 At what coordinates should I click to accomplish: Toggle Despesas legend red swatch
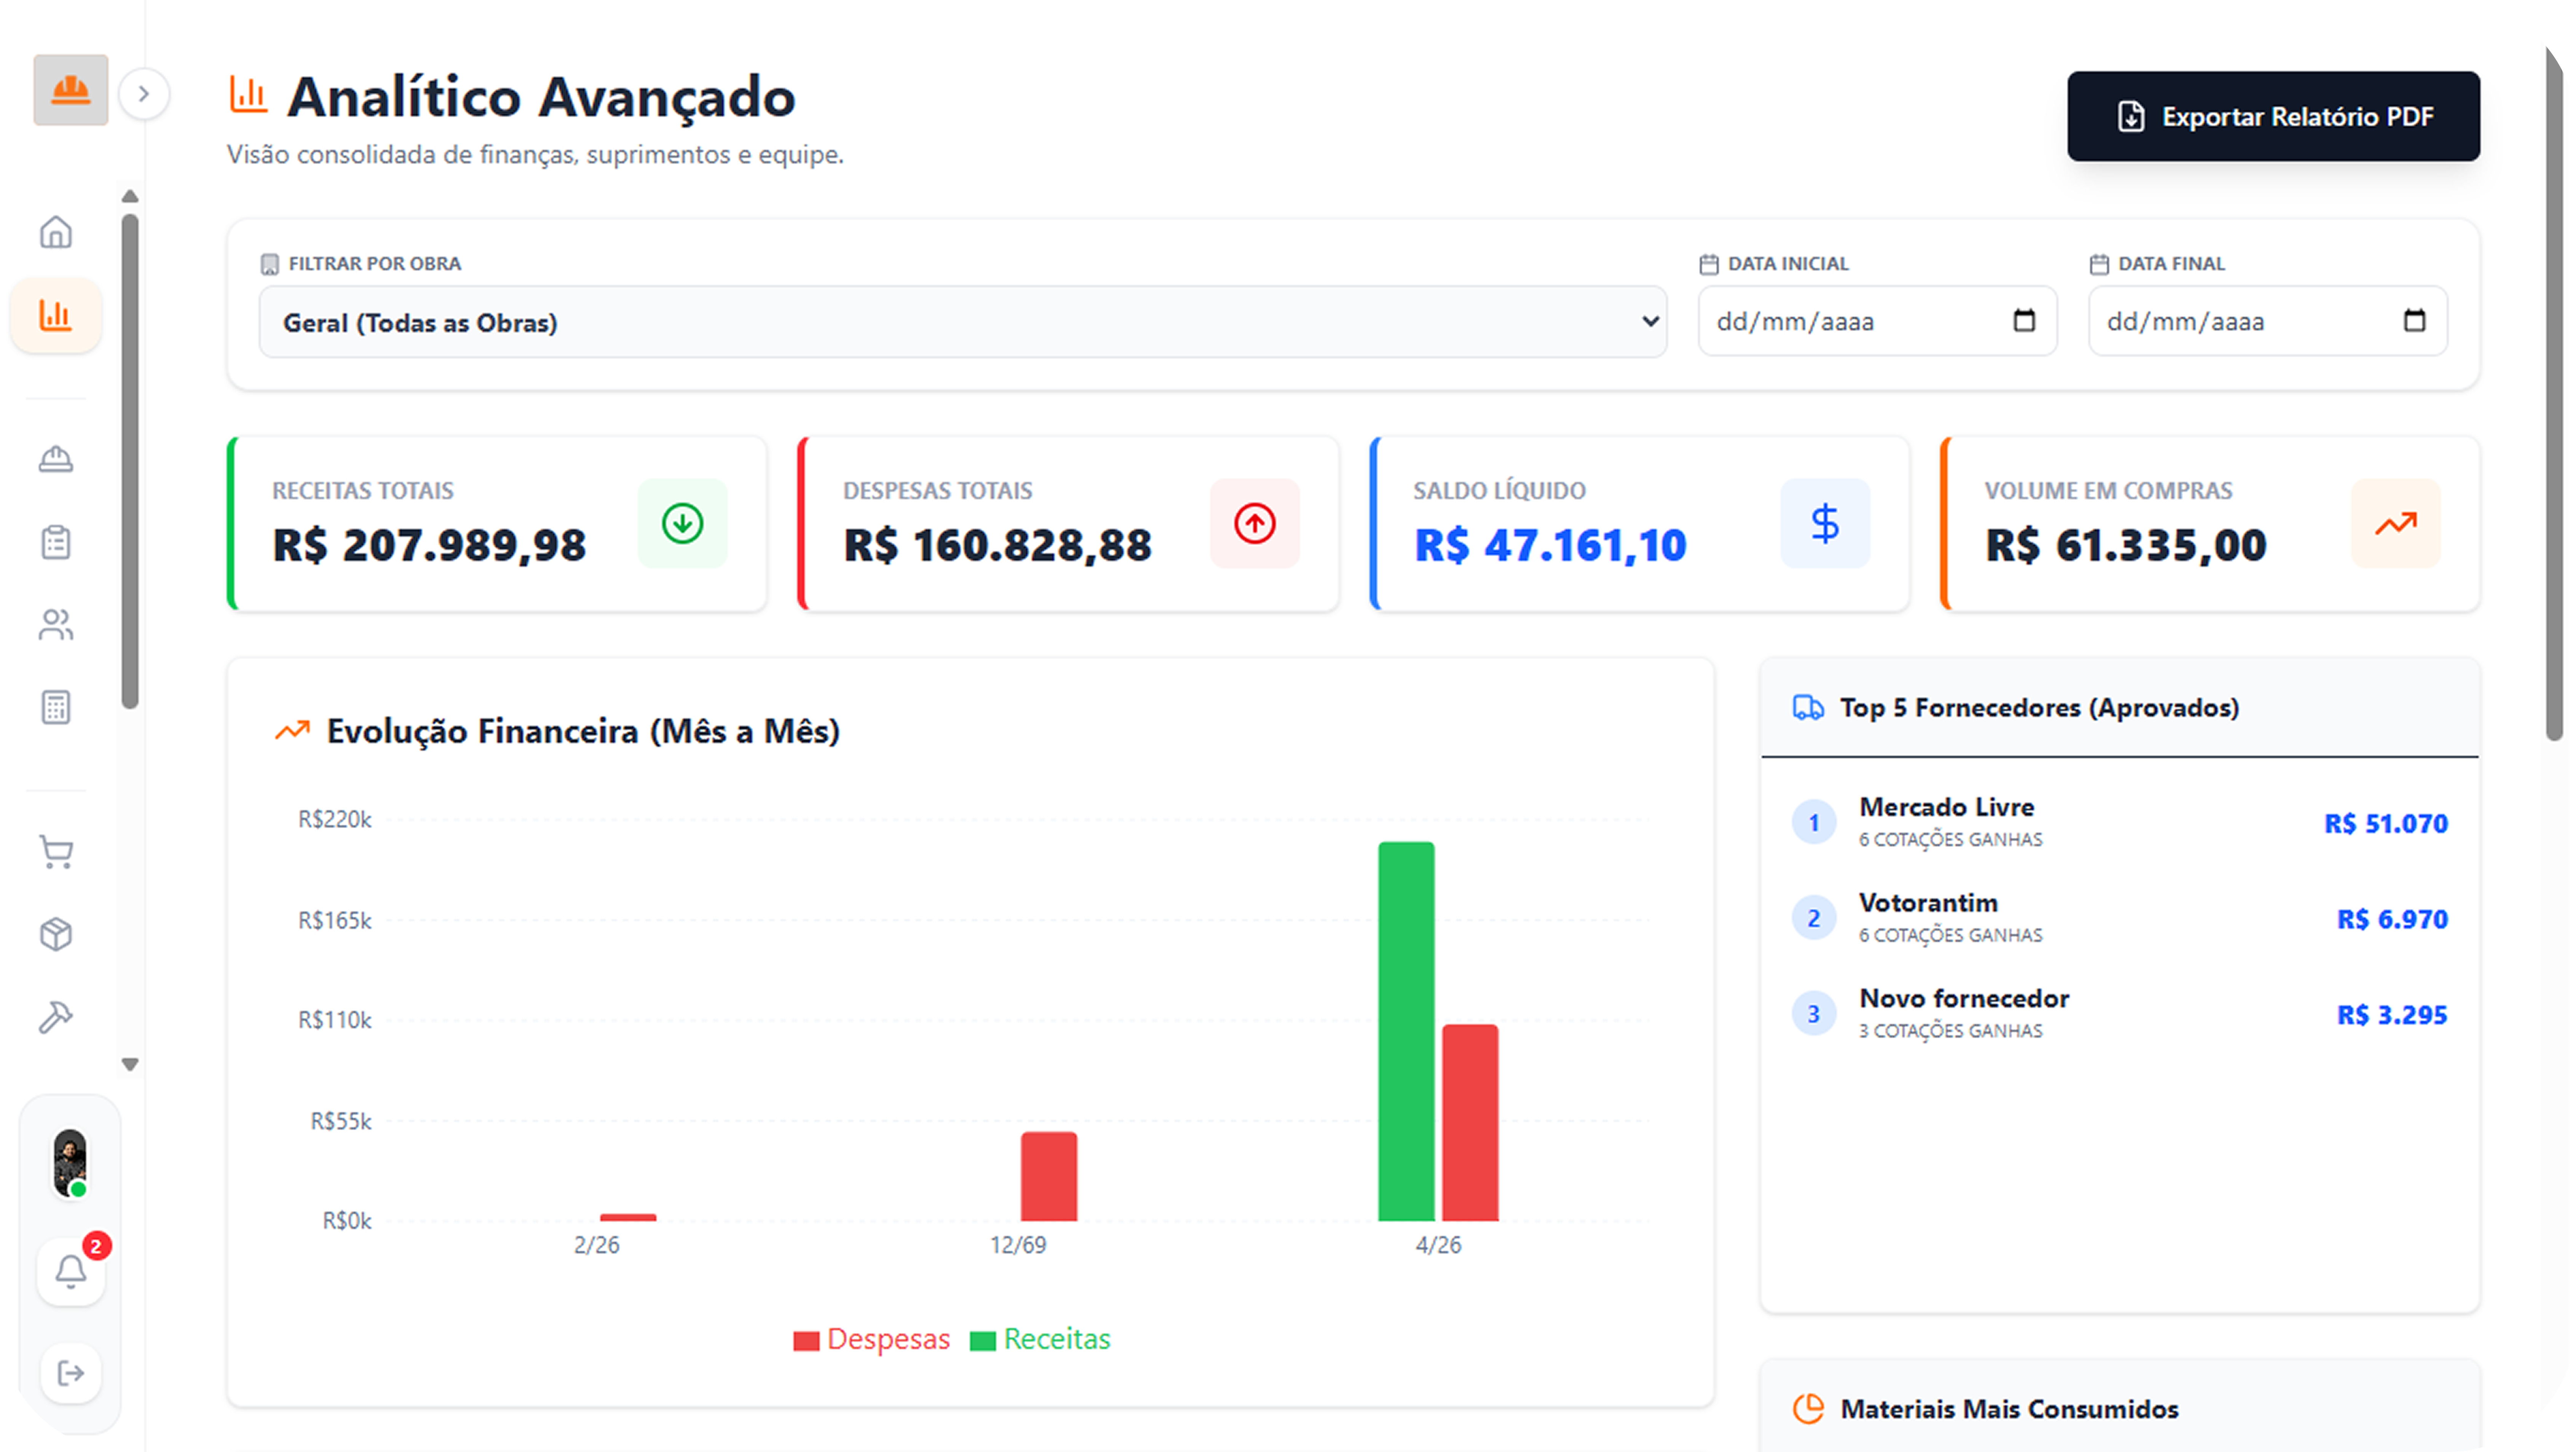coord(806,1341)
